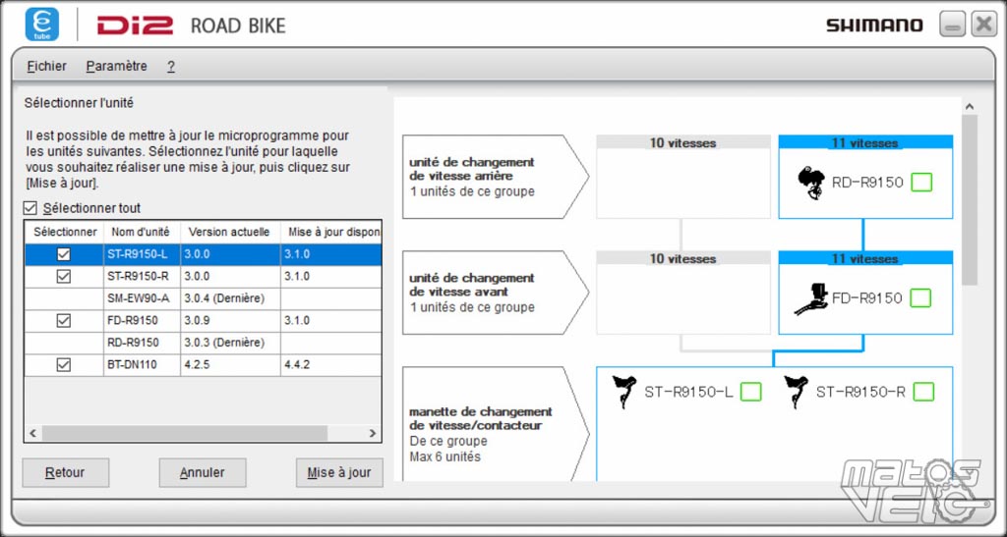This screenshot has height=537, width=1007.
Task: Click the table's horizontal scrollbar thumb
Action: (x=184, y=433)
